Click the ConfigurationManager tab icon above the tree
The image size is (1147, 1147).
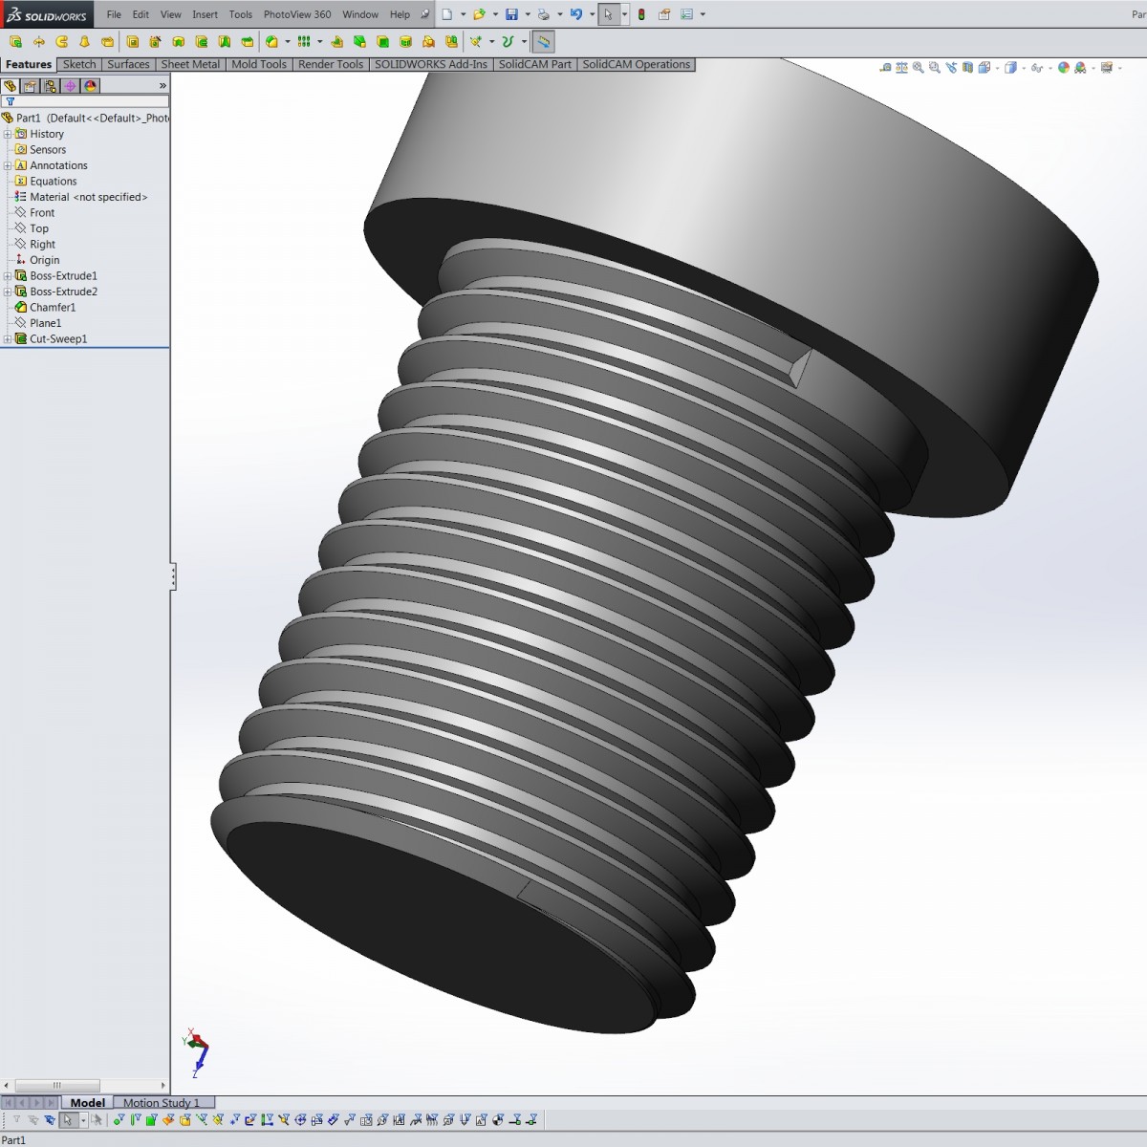[50, 86]
